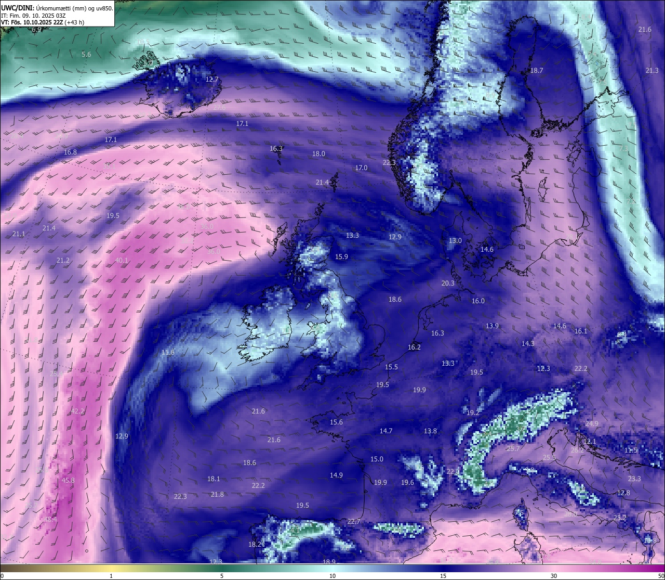The image size is (665, 580).
Task: Click the 21.8 value label
Action: pyautogui.click(x=217, y=495)
